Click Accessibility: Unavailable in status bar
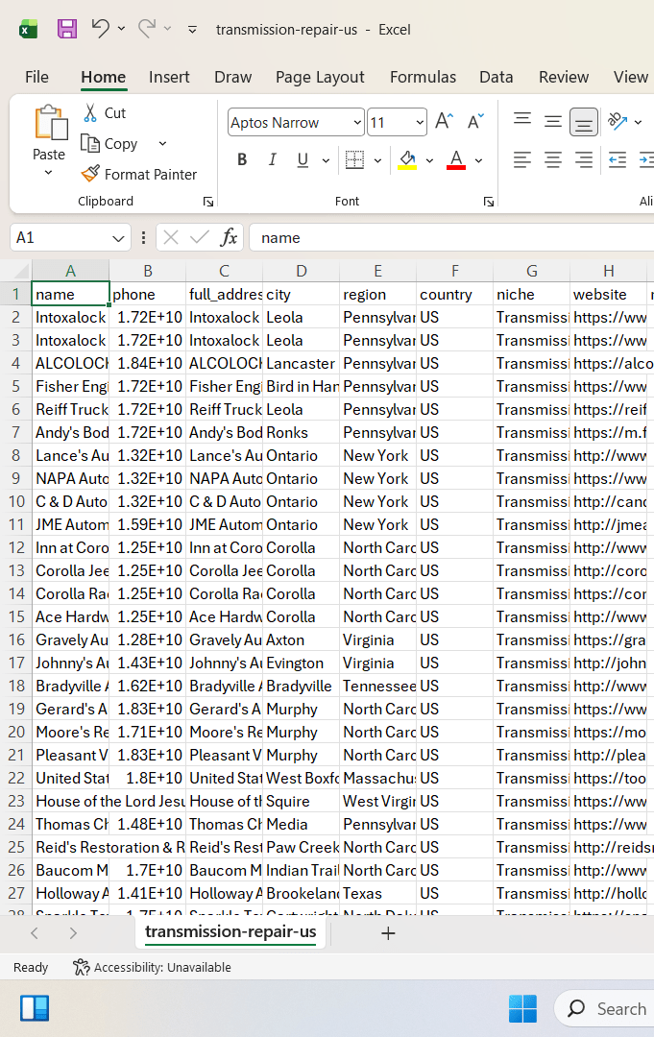This screenshot has height=1037, width=654. coord(153,967)
